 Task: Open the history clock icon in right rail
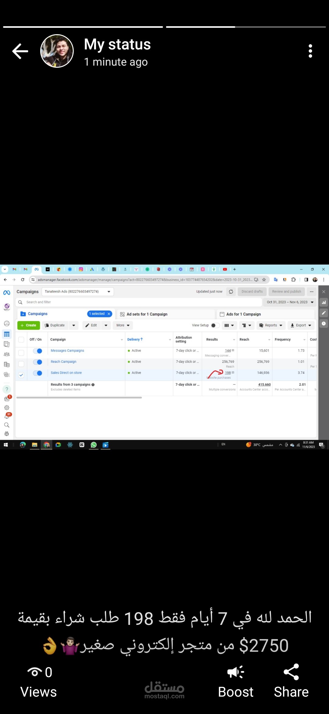[x=324, y=323]
